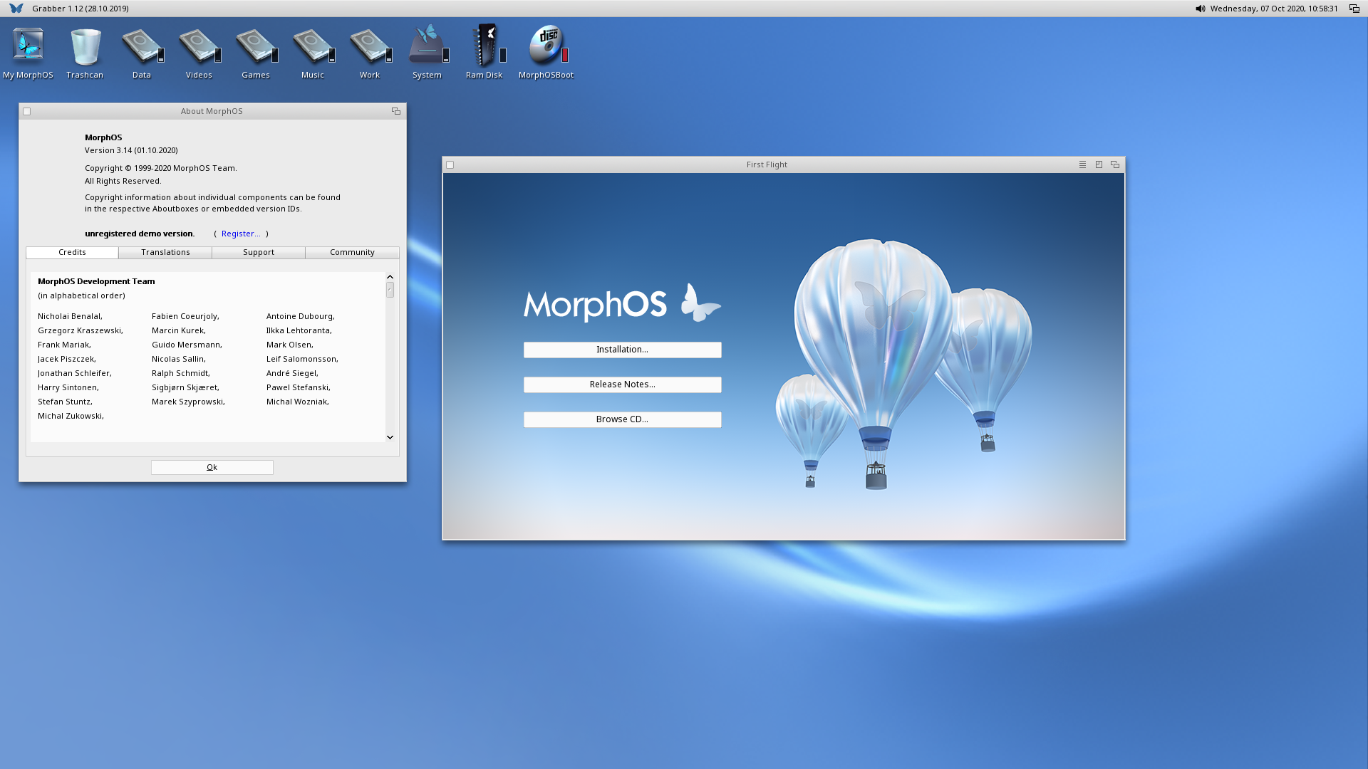Click the name 'Nicolas Sallin,'

(x=179, y=359)
